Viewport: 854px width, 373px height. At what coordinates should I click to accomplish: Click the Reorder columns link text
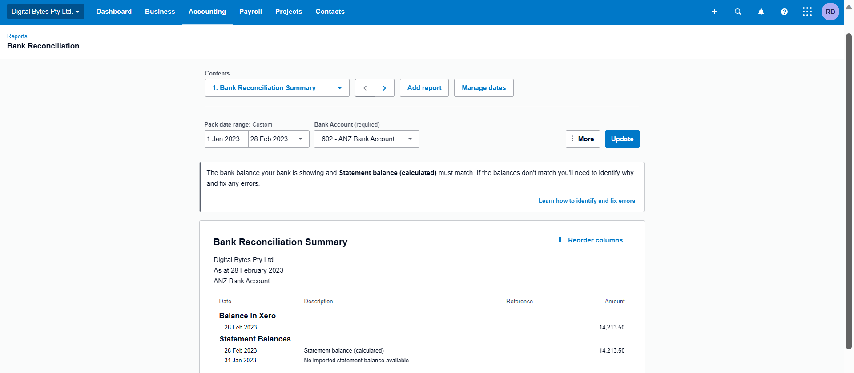click(x=595, y=240)
